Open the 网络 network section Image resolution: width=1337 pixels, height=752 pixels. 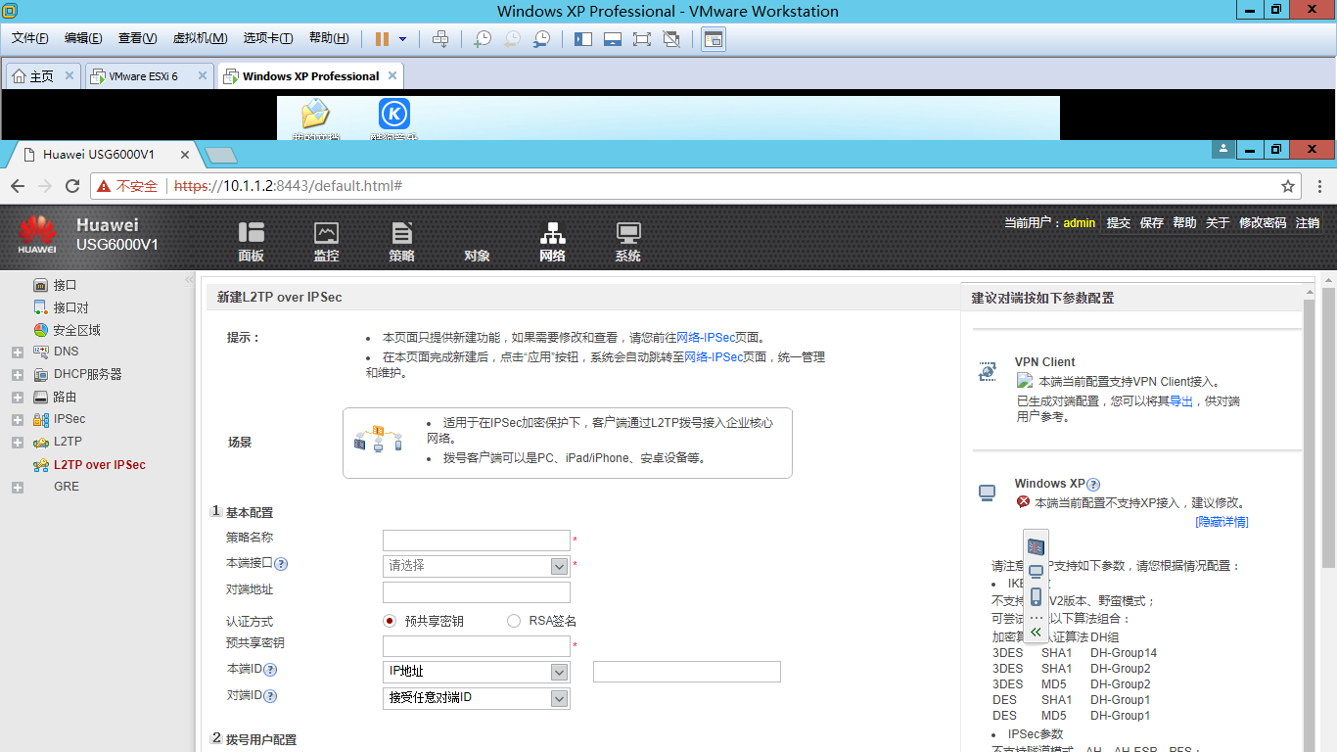(552, 241)
